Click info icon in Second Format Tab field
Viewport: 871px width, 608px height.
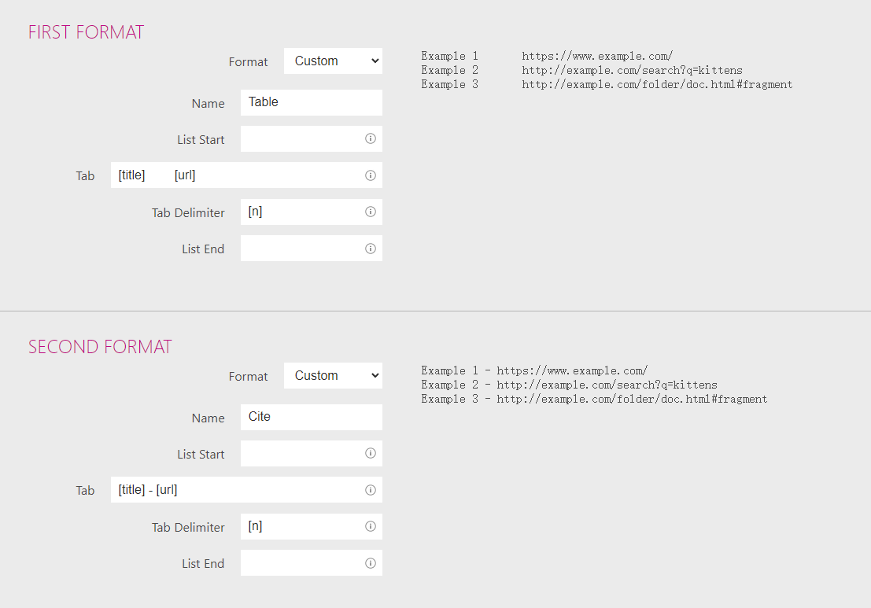(371, 490)
